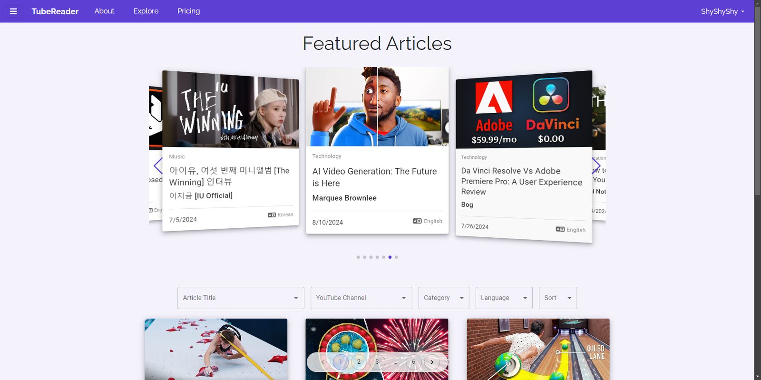Select the second carousel indicator dot
The height and width of the screenshot is (380, 761).
point(364,257)
